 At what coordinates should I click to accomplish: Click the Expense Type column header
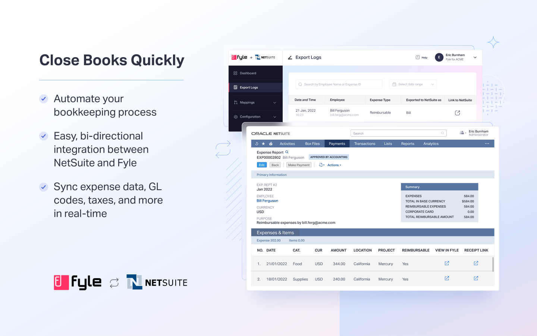(x=380, y=100)
